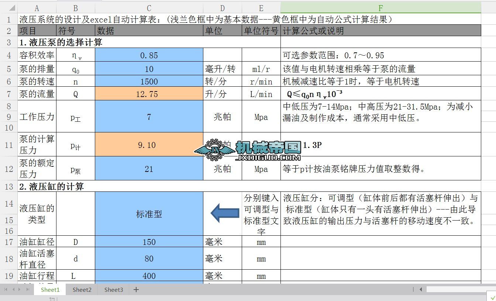Viewport: 496px width, 301px height.
Task: Click the pump flow formula cell Q≤q0nηv
Action: tap(381, 94)
